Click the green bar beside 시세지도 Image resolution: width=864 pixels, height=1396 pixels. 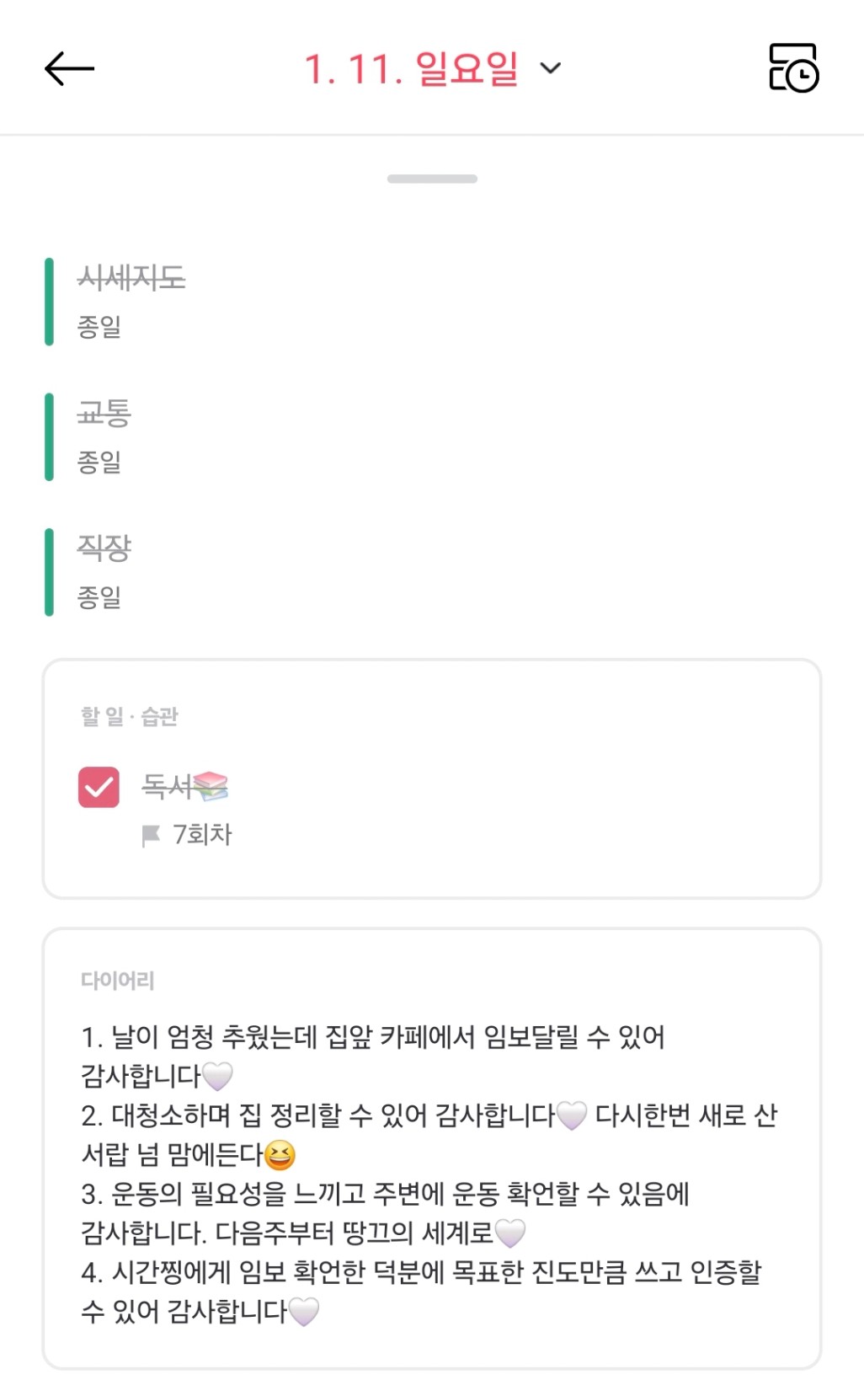[x=49, y=302]
